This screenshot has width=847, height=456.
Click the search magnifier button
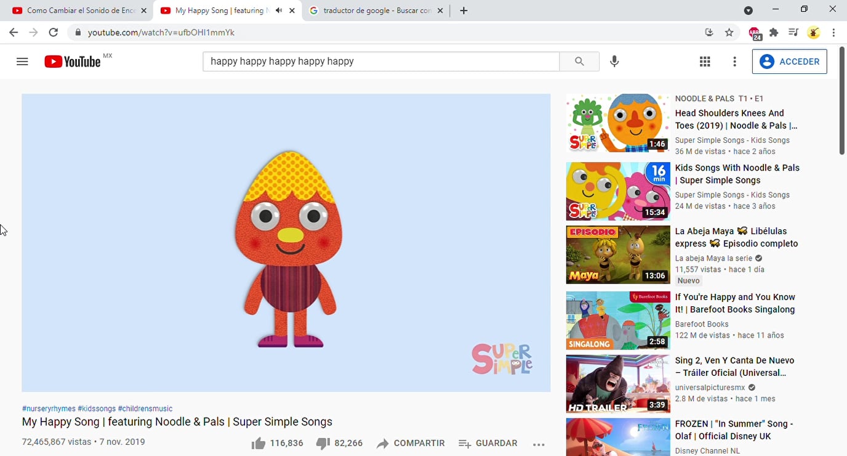[579, 62]
